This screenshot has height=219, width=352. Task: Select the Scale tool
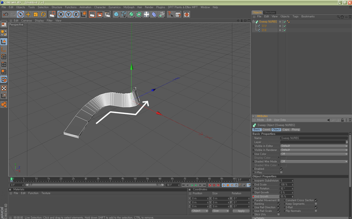(x=36, y=14)
